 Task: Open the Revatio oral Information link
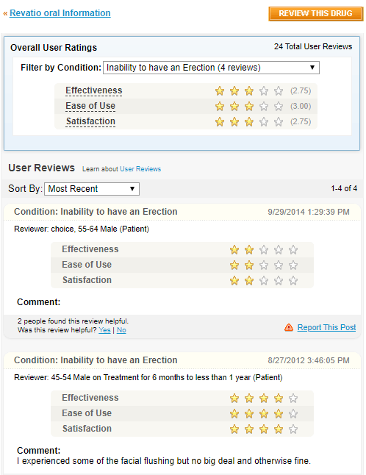(60, 13)
